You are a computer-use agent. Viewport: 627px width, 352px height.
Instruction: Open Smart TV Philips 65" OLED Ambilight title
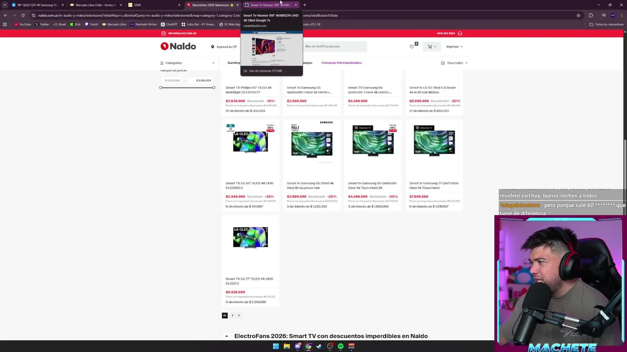point(248,90)
